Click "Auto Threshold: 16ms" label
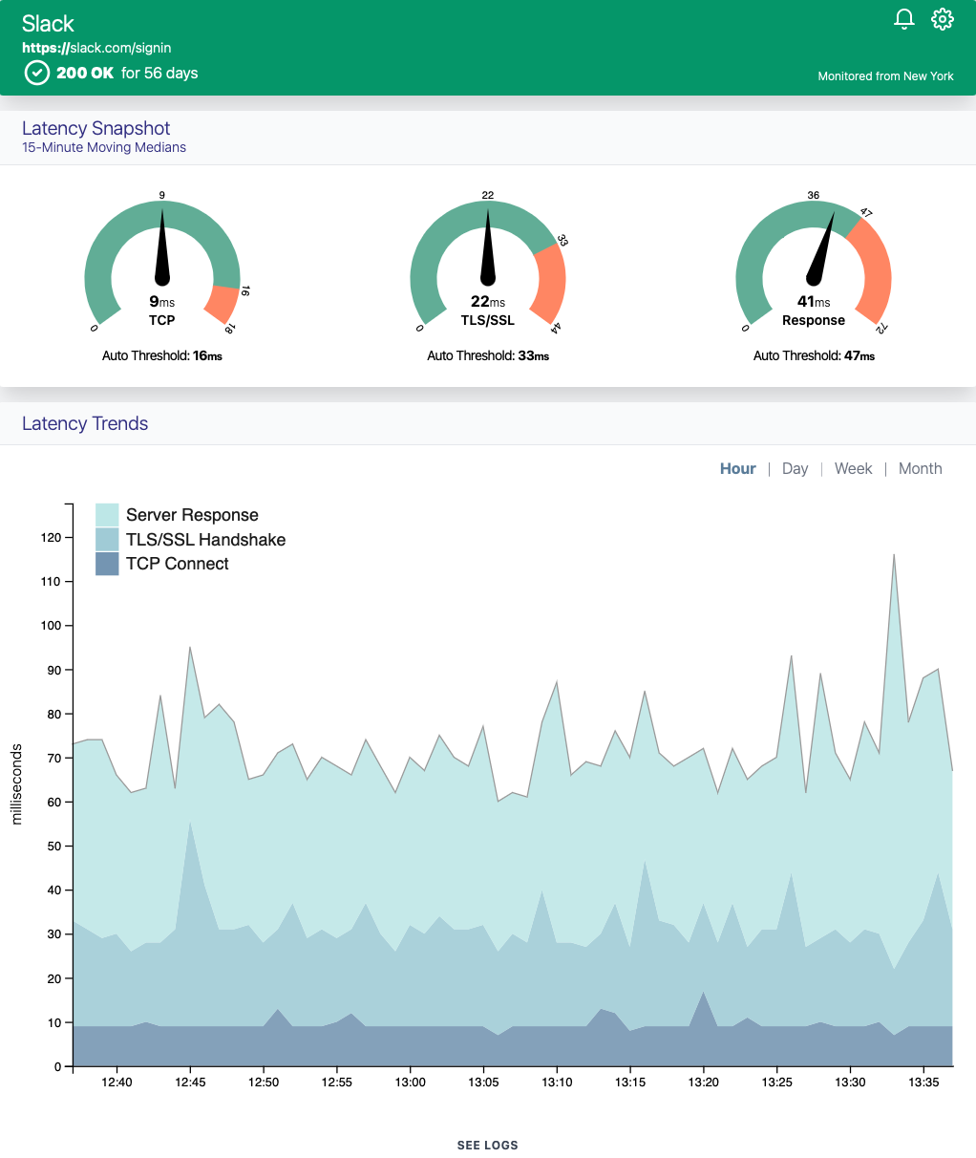This screenshot has width=976, height=1158. (x=162, y=355)
